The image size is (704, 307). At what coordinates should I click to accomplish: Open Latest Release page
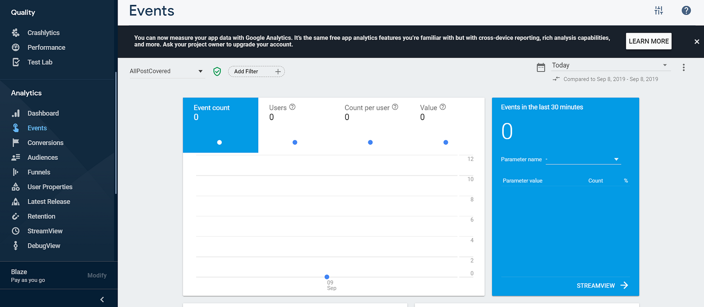49,201
